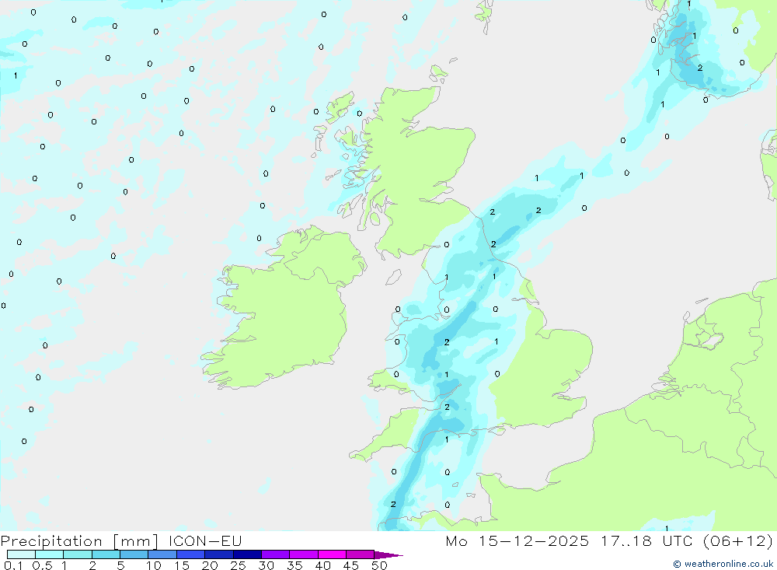Select the 1–2 mm legend color swatch
Screen dimensions: 777x570
[78, 554]
